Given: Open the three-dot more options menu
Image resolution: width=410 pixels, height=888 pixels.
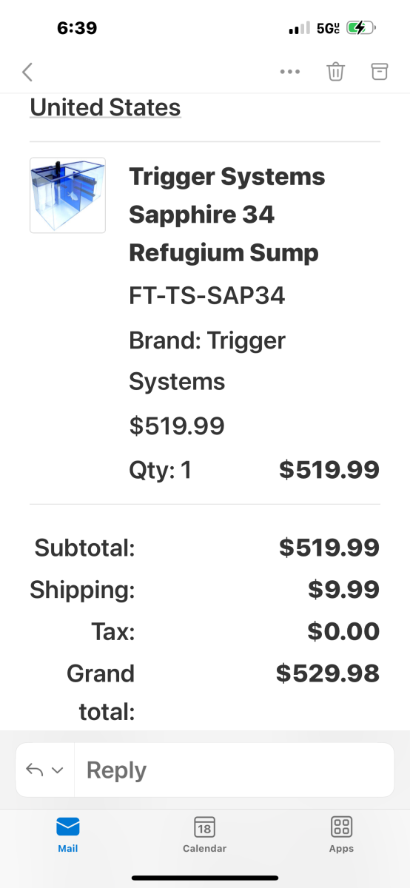Looking at the screenshot, I should (289, 72).
